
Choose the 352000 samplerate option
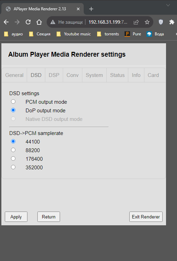[13, 167]
